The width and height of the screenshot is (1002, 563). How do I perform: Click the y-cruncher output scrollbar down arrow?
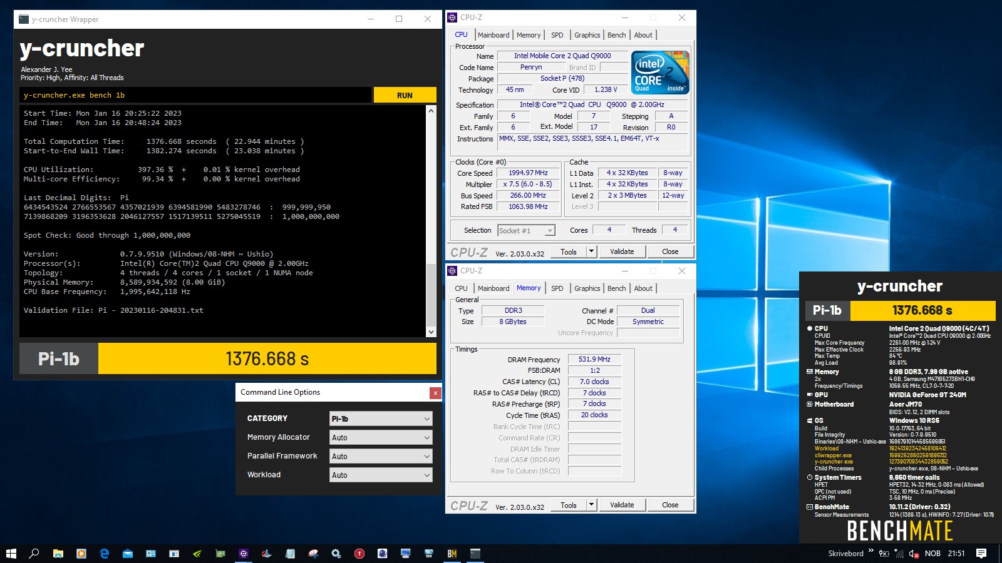pyautogui.click(x=431, y=332)
